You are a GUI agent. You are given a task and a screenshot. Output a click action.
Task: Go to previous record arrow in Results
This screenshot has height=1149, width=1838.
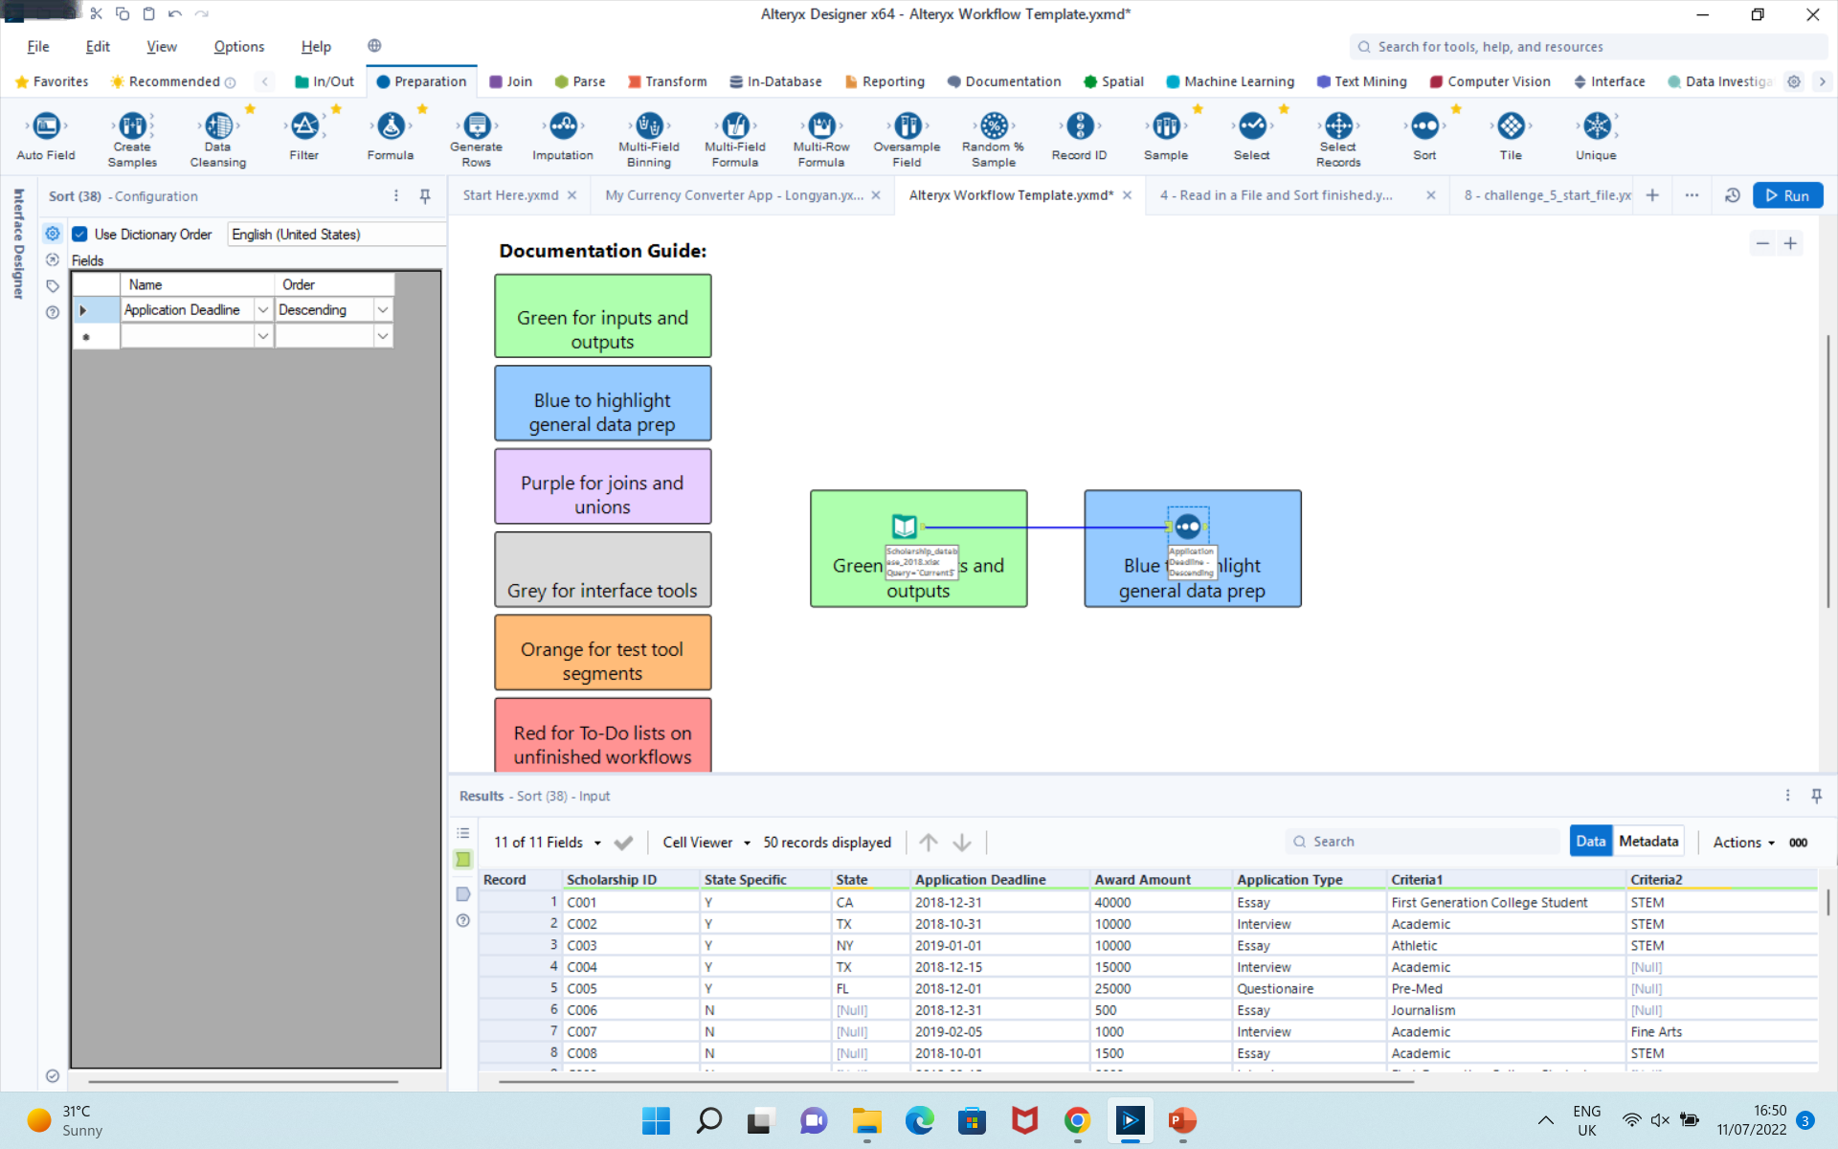928,843
